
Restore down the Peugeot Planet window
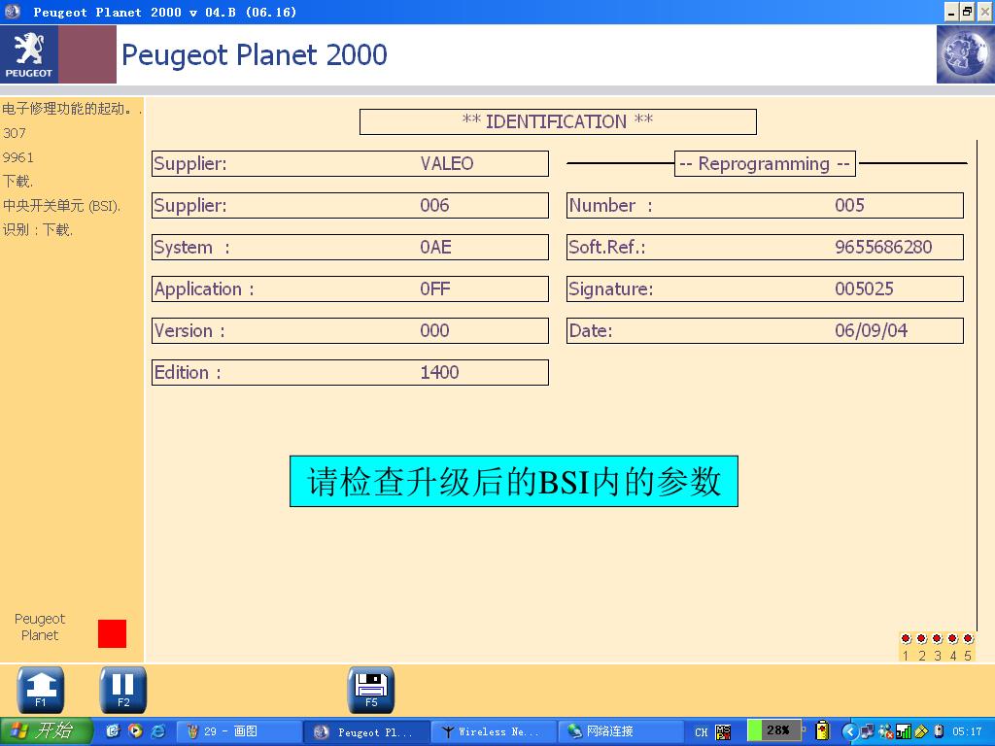(x=967, y=12)
